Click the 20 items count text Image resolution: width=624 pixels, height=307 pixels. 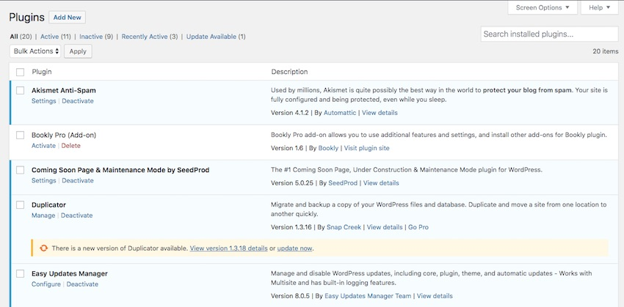point(606,51)
